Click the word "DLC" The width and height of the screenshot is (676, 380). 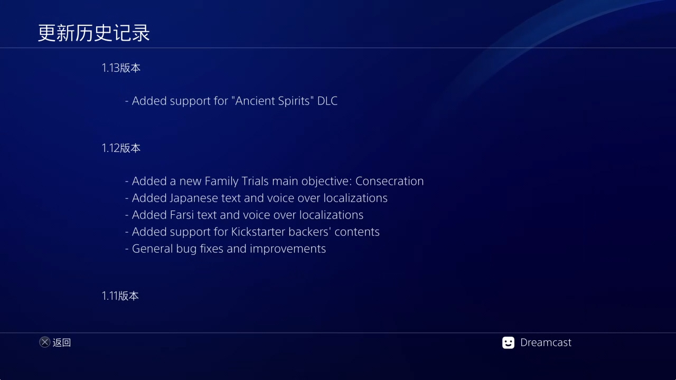327,101
